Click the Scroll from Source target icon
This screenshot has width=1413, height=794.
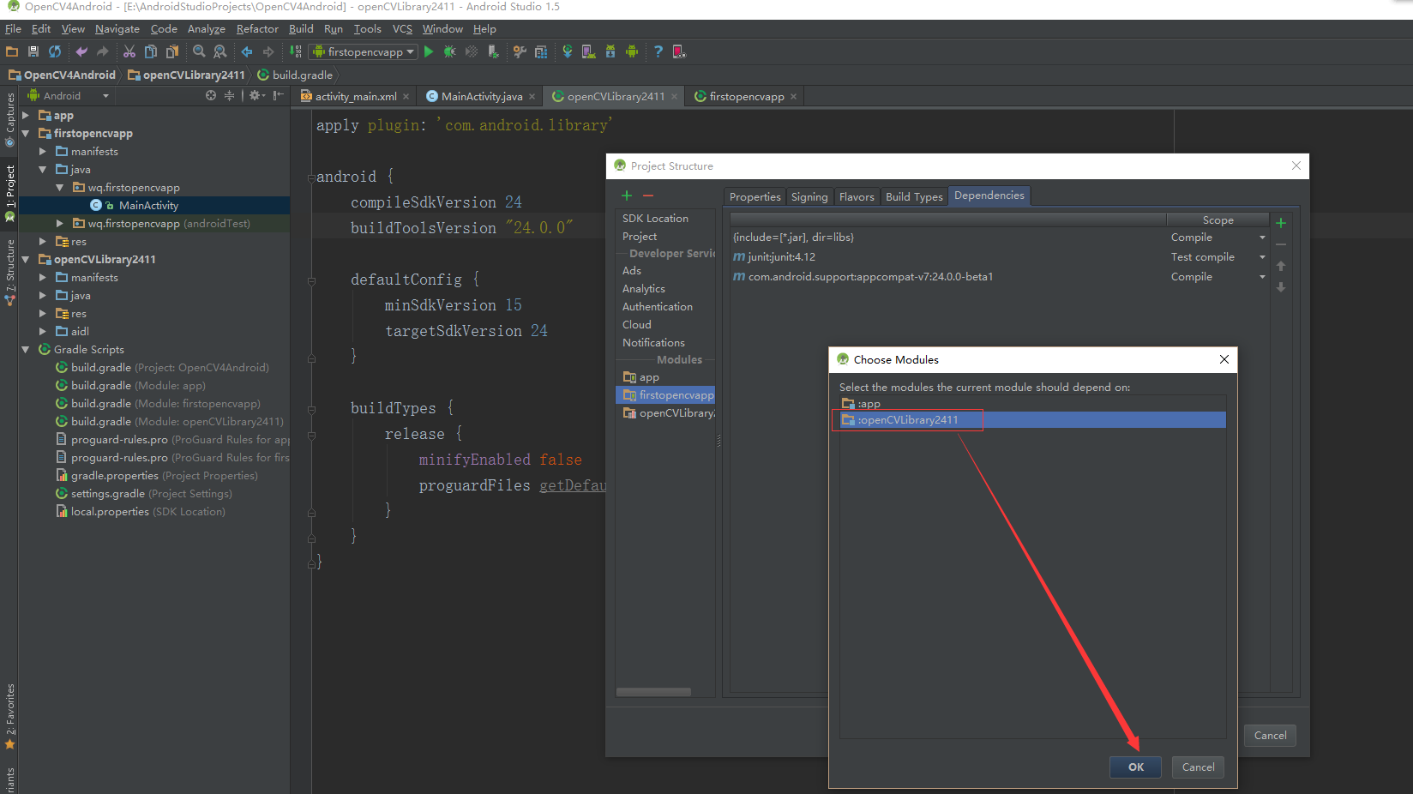point(211,95)
